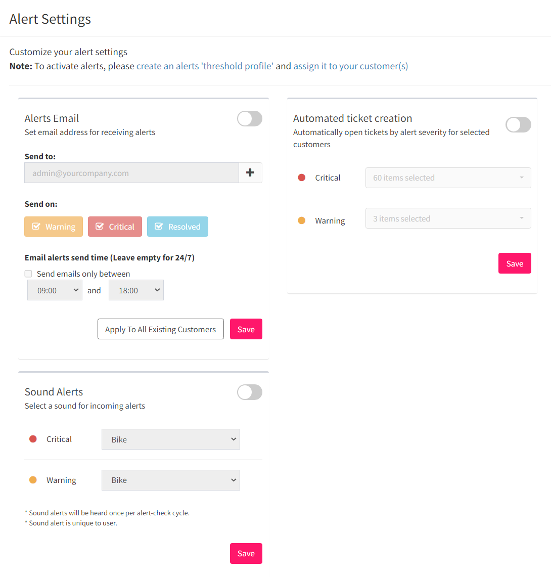Expand Critical 60 items selected dropdown
This screenshot has height=577, width=551.
pyautogui.click(x=448, y=177)
